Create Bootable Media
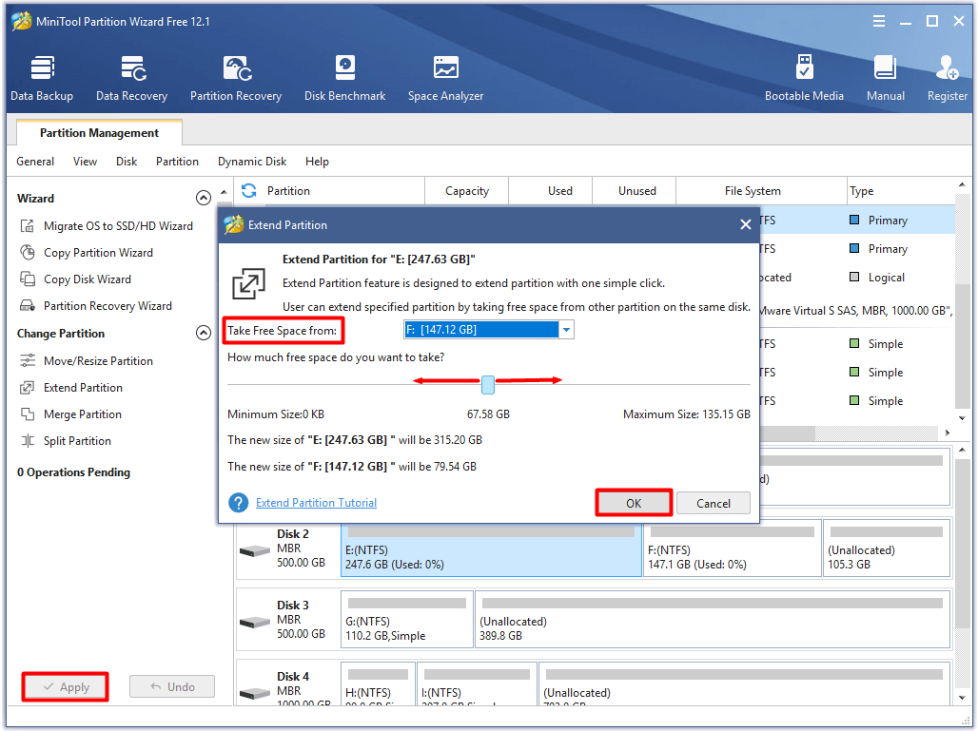Viewport: 978px width, 731px height. pyautogui.click(x=804, y=79)
